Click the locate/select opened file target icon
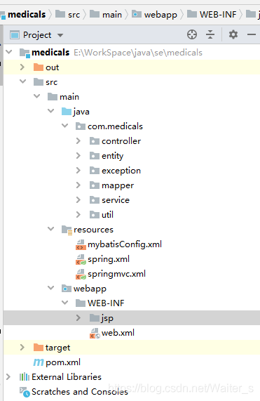 pos(192,34)
